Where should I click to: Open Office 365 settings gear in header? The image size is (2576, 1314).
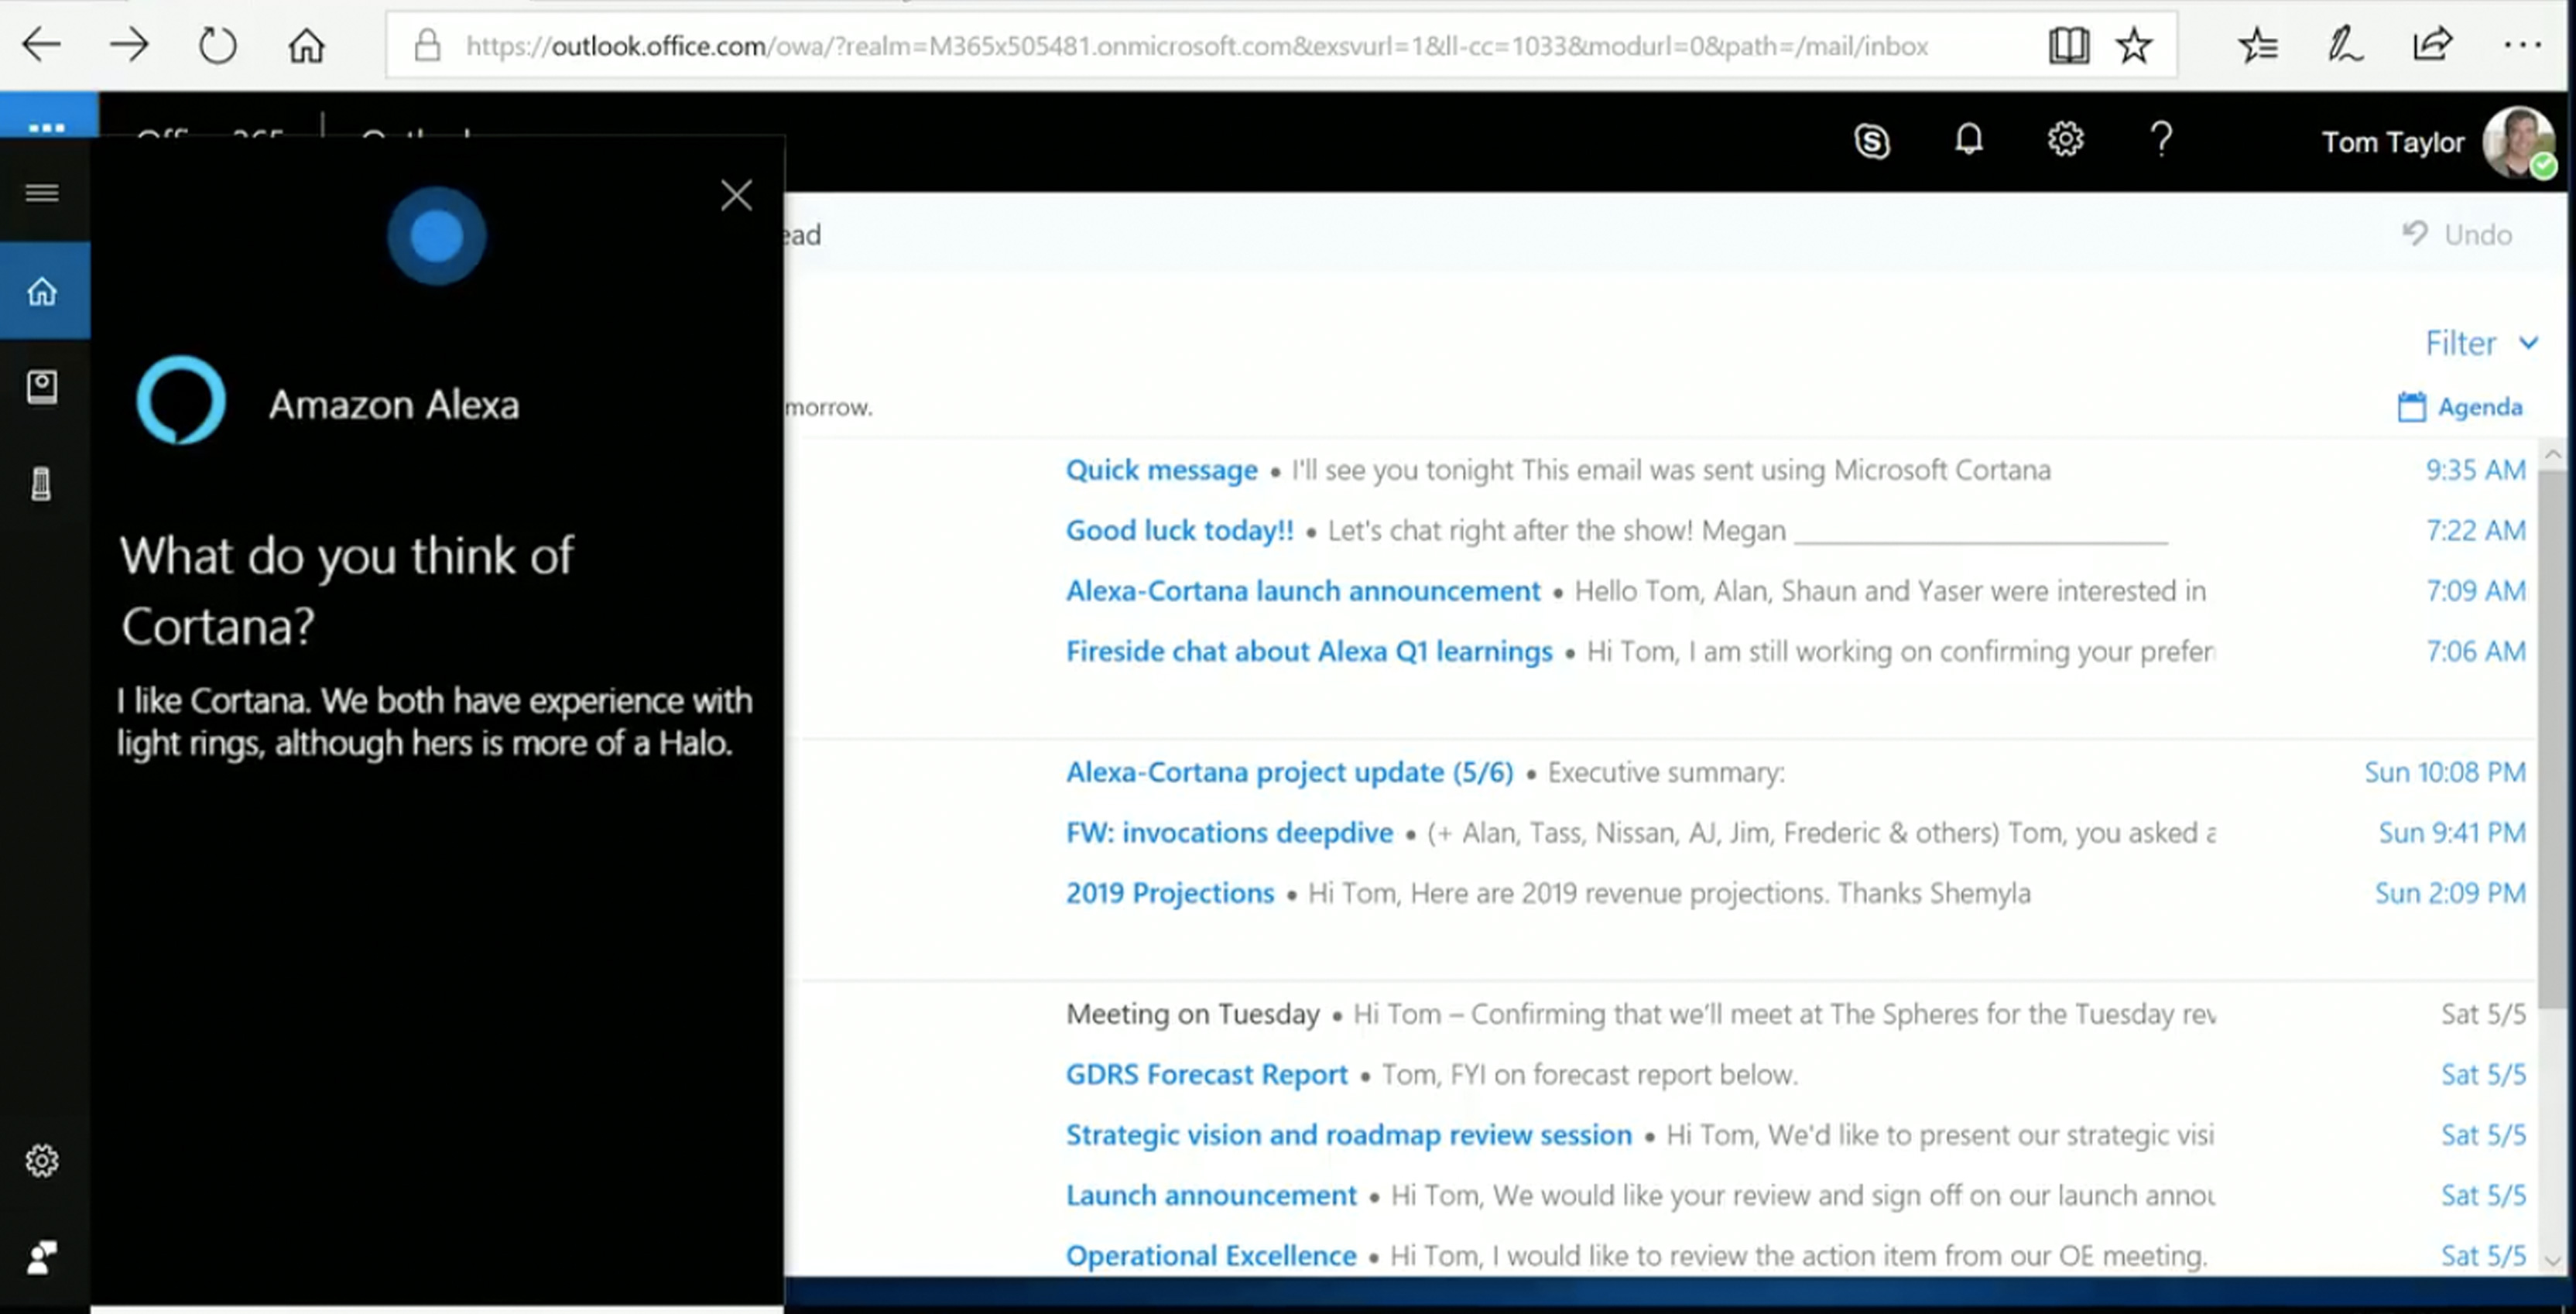click(2065, 139)
